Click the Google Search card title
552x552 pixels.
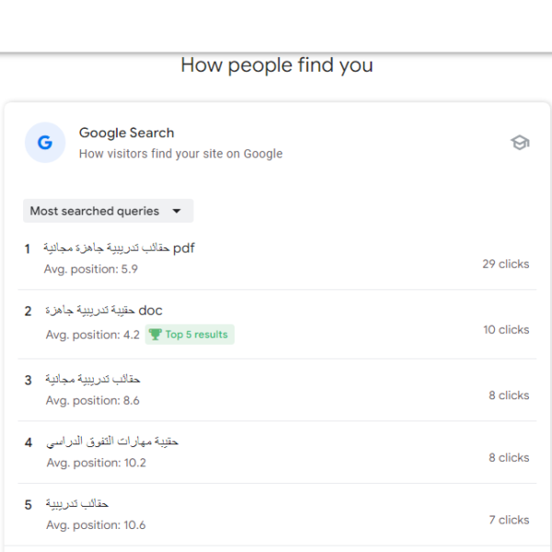126,133
